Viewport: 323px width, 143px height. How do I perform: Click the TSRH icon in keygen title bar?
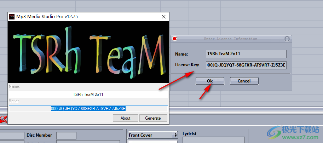pos(12,17)
